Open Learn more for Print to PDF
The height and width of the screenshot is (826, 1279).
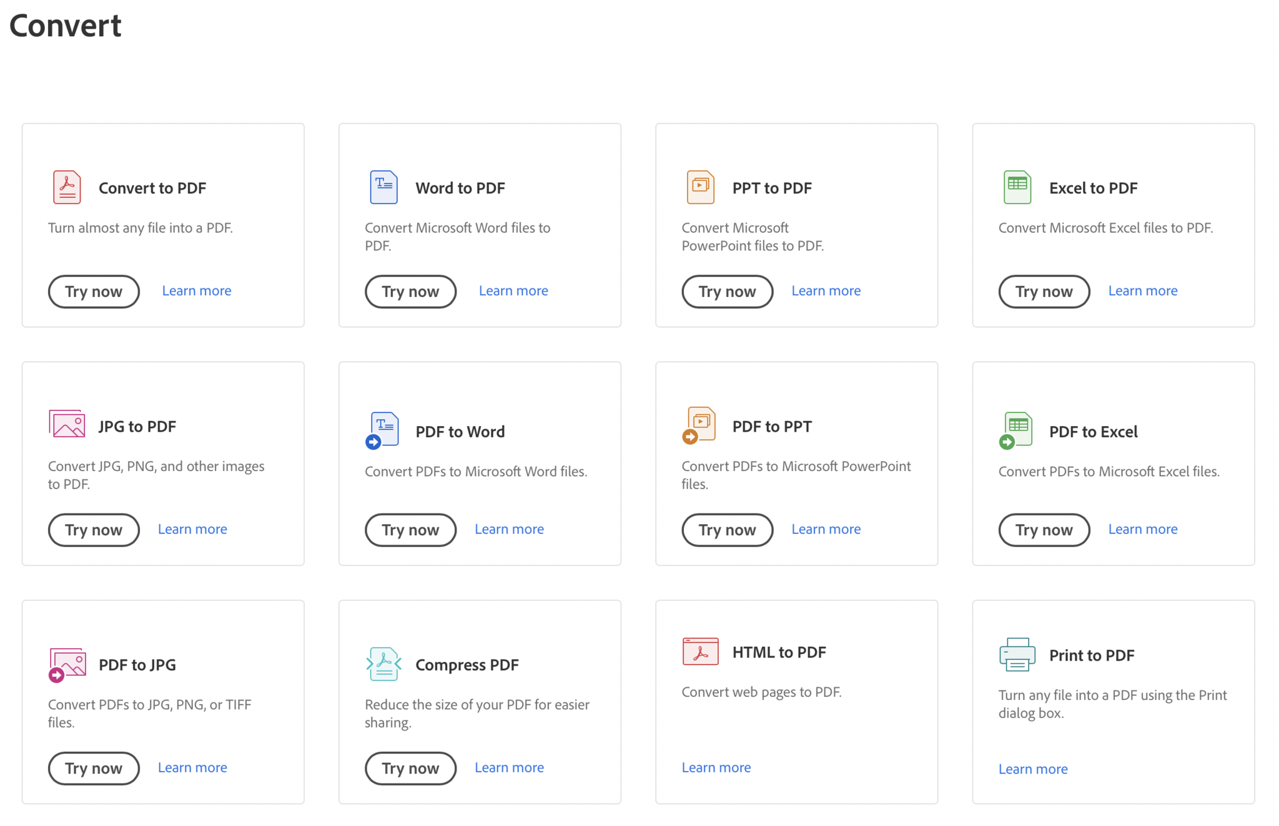coord(1032,769)
